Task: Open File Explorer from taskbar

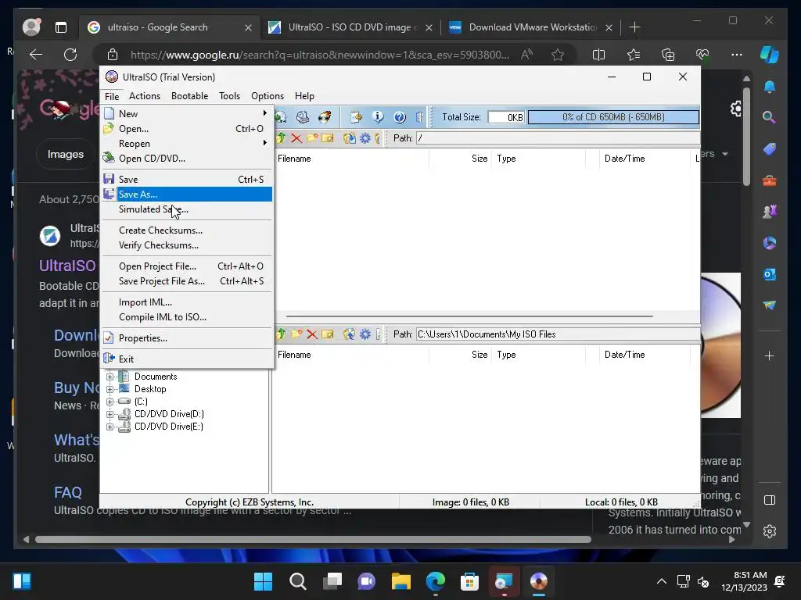Action: (401, 581)
